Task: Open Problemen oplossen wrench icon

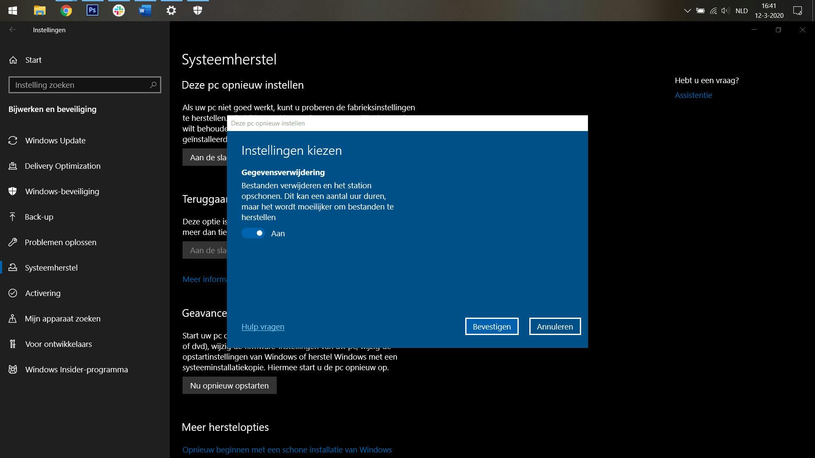Action: pyautogui.click(x=13, y=242)
